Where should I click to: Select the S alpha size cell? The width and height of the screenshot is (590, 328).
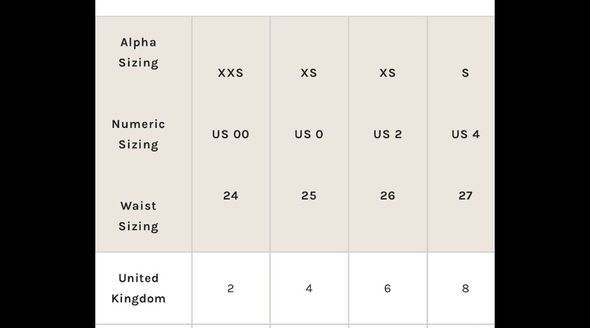pos(465,73)
